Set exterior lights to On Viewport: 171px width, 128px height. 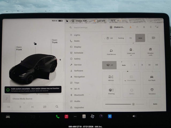(x=131, y=38)
